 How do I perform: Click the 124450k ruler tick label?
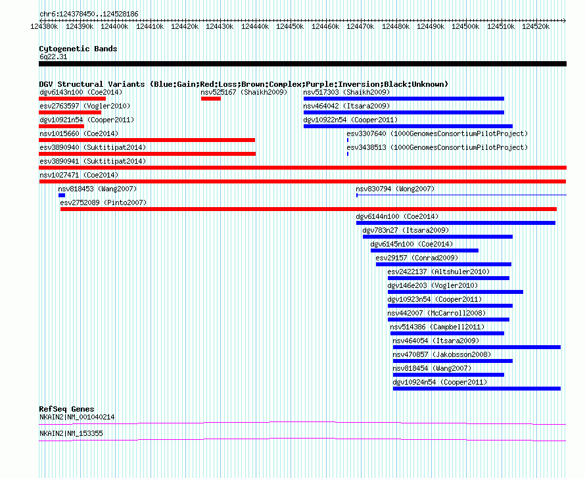[290, 26]
